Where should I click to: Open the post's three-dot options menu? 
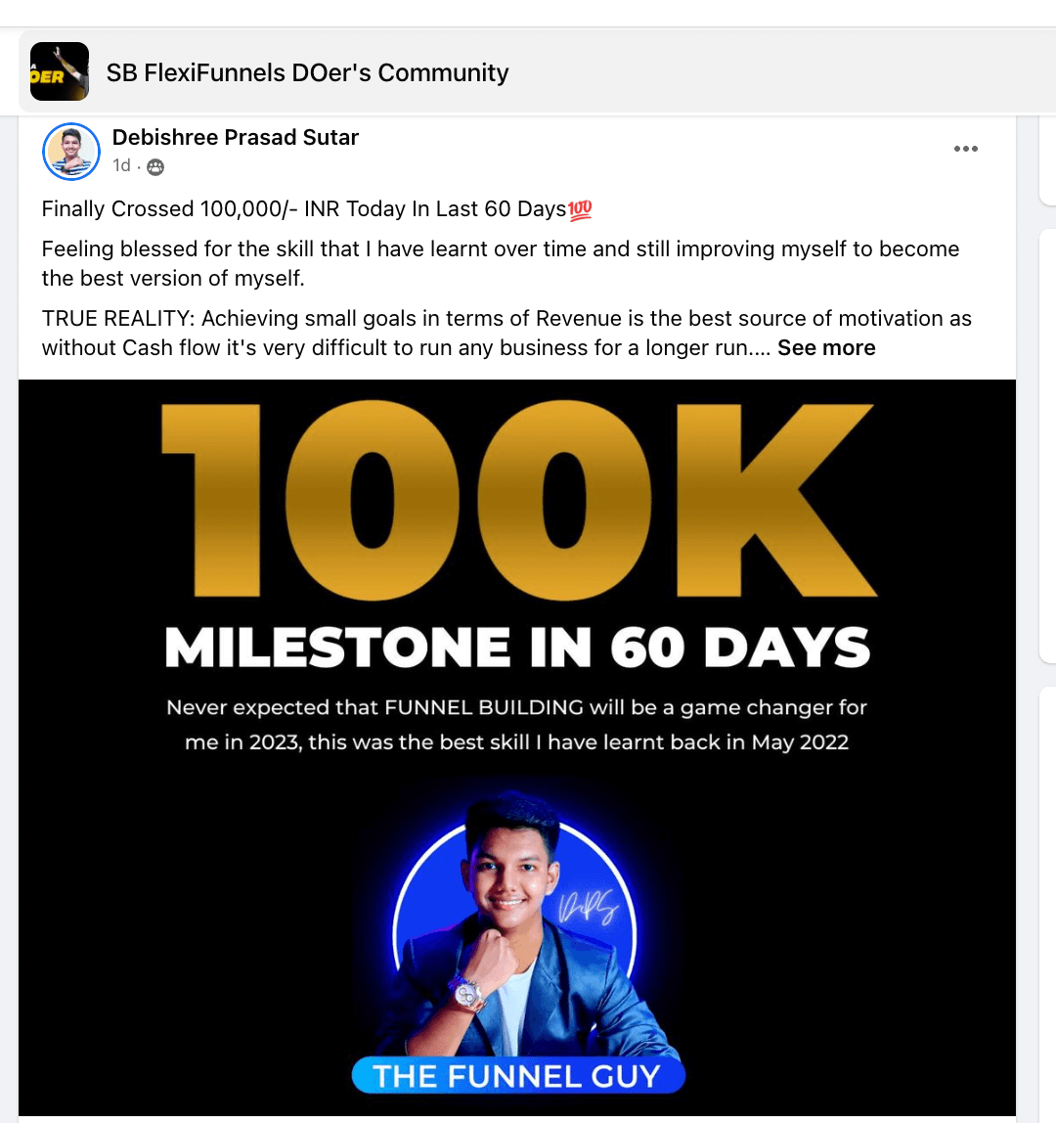click(965, 149)
